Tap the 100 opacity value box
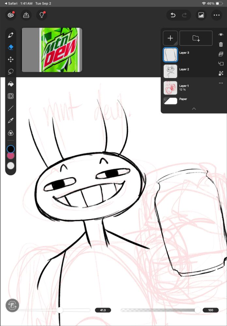This screenshot has width=227, height=326. point(211,310)
